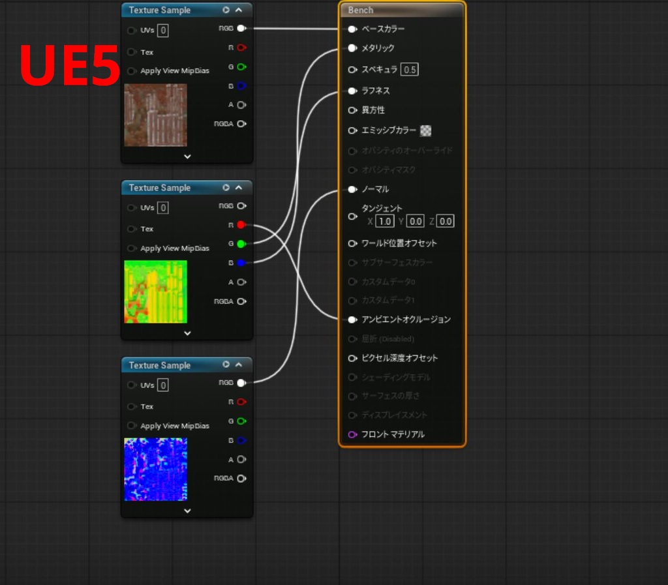Click the blue B output pin on middle Texture Sample
Viewport: 668px width, 585px height.
pos(241,262)
